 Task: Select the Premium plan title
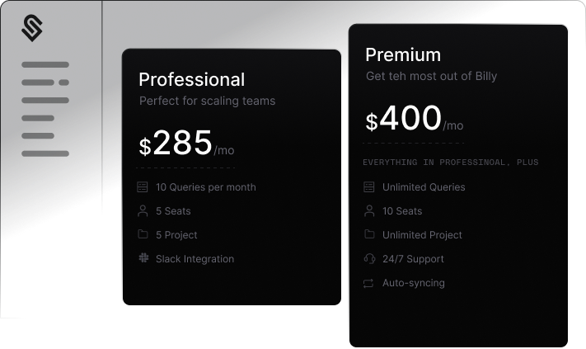(403, 55)
